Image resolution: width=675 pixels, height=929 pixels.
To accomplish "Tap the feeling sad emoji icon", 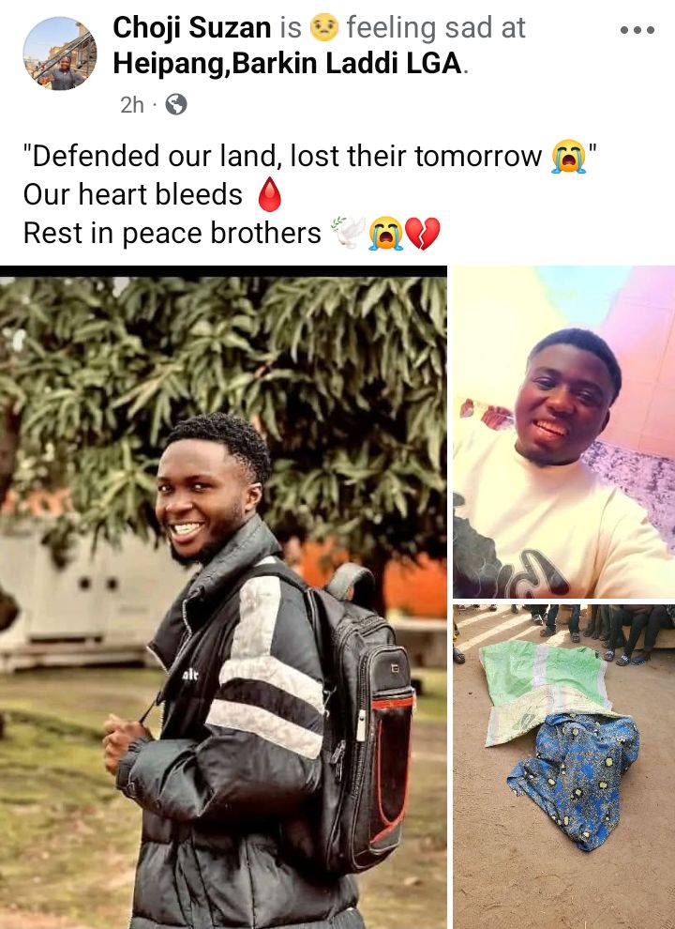I will tap(323, 28).
